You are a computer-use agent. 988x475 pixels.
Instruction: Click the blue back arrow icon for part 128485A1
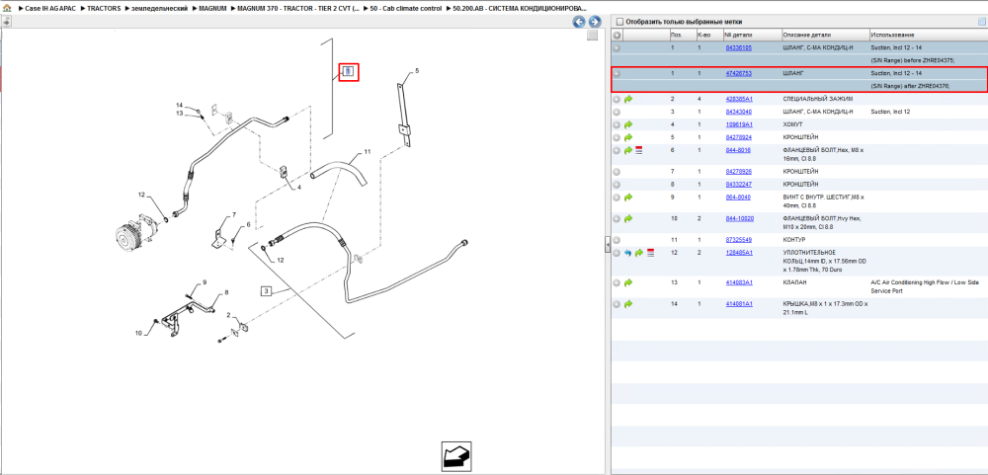[627, 253]
